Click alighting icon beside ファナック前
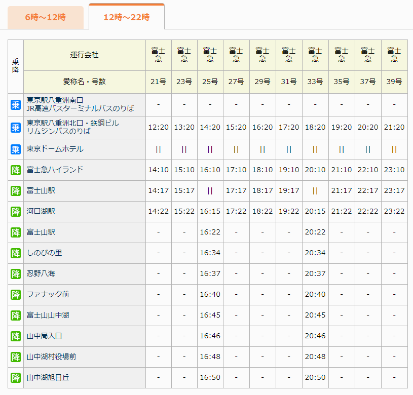413x395 pixels. [16, 295]
